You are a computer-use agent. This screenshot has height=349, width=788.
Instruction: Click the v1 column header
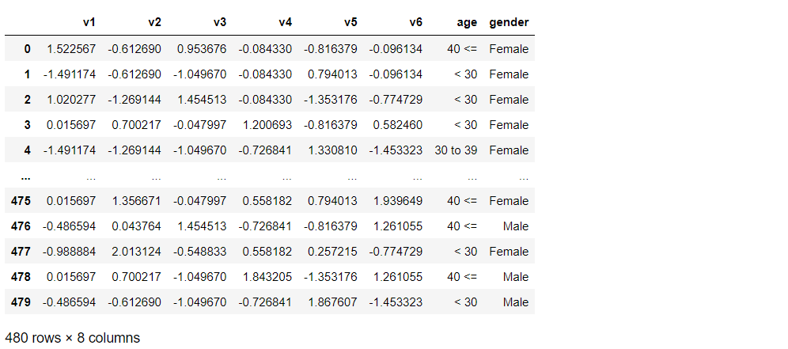[89, 23]
